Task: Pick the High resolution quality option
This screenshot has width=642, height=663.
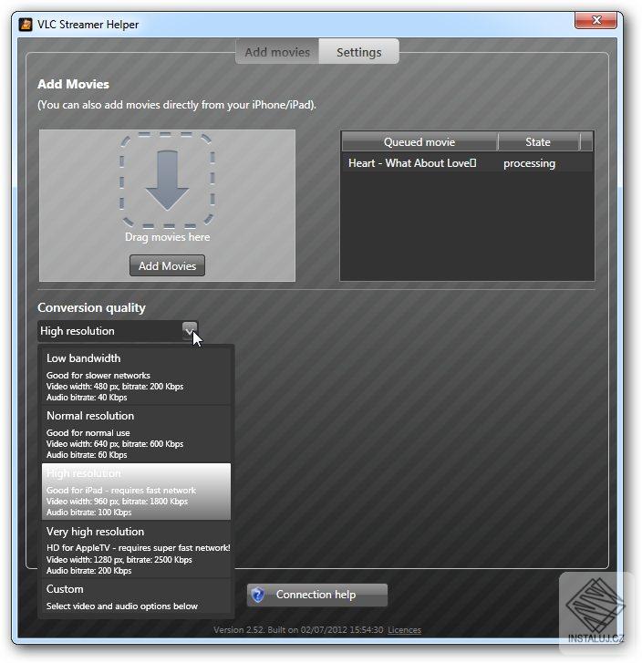Action: tap(136, 492)
